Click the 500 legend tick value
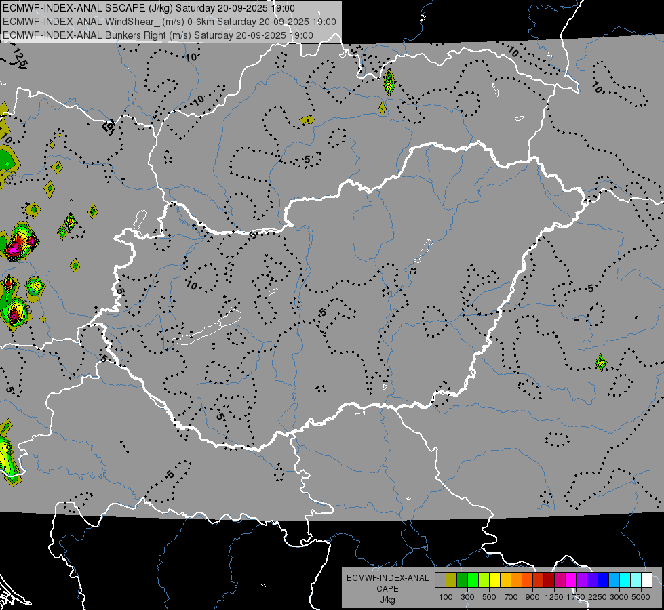 click(489, 597)
